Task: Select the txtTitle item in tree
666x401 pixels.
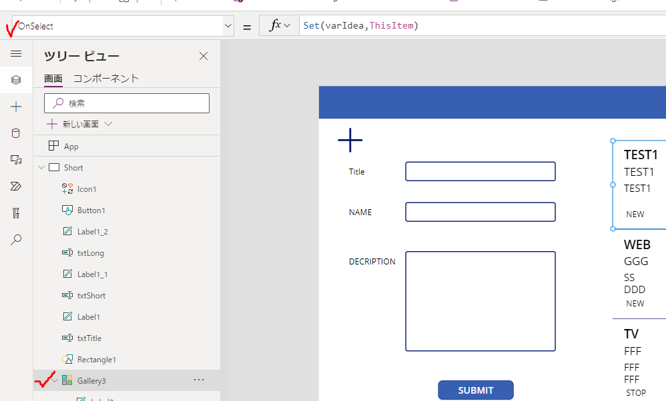Action: point(89,338)
